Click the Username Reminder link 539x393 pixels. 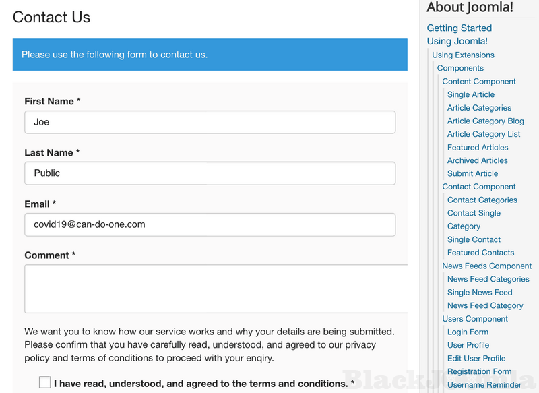point(484,385)
